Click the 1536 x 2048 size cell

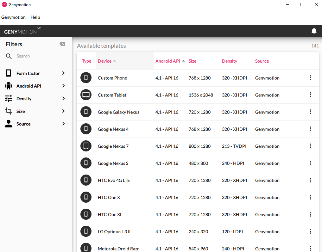point(201,95)
